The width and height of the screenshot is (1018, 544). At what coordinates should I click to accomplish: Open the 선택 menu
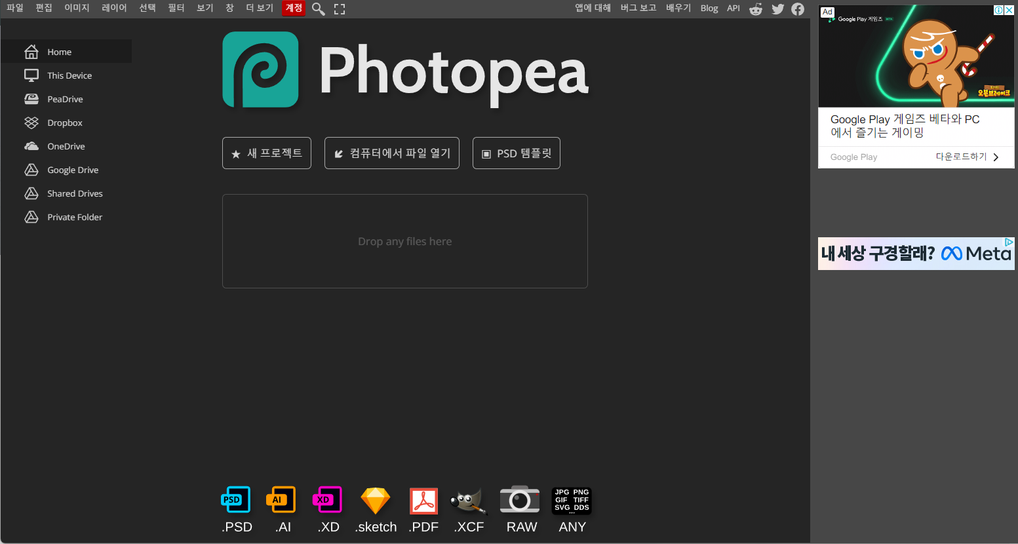(147, 8)
